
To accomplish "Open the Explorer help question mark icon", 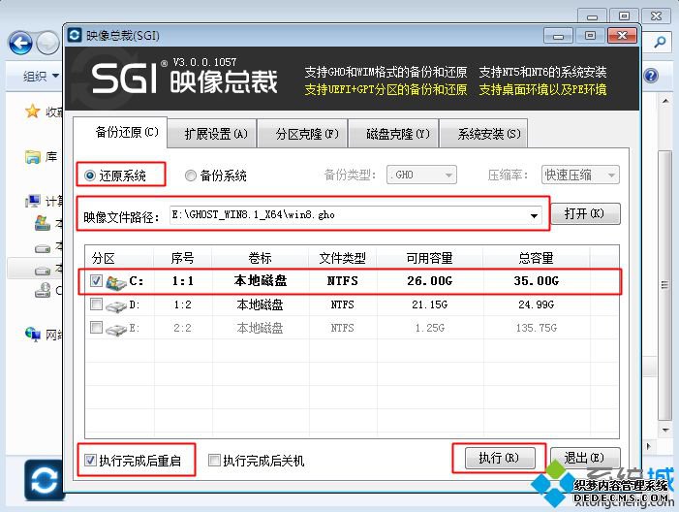I will point(651,76).
